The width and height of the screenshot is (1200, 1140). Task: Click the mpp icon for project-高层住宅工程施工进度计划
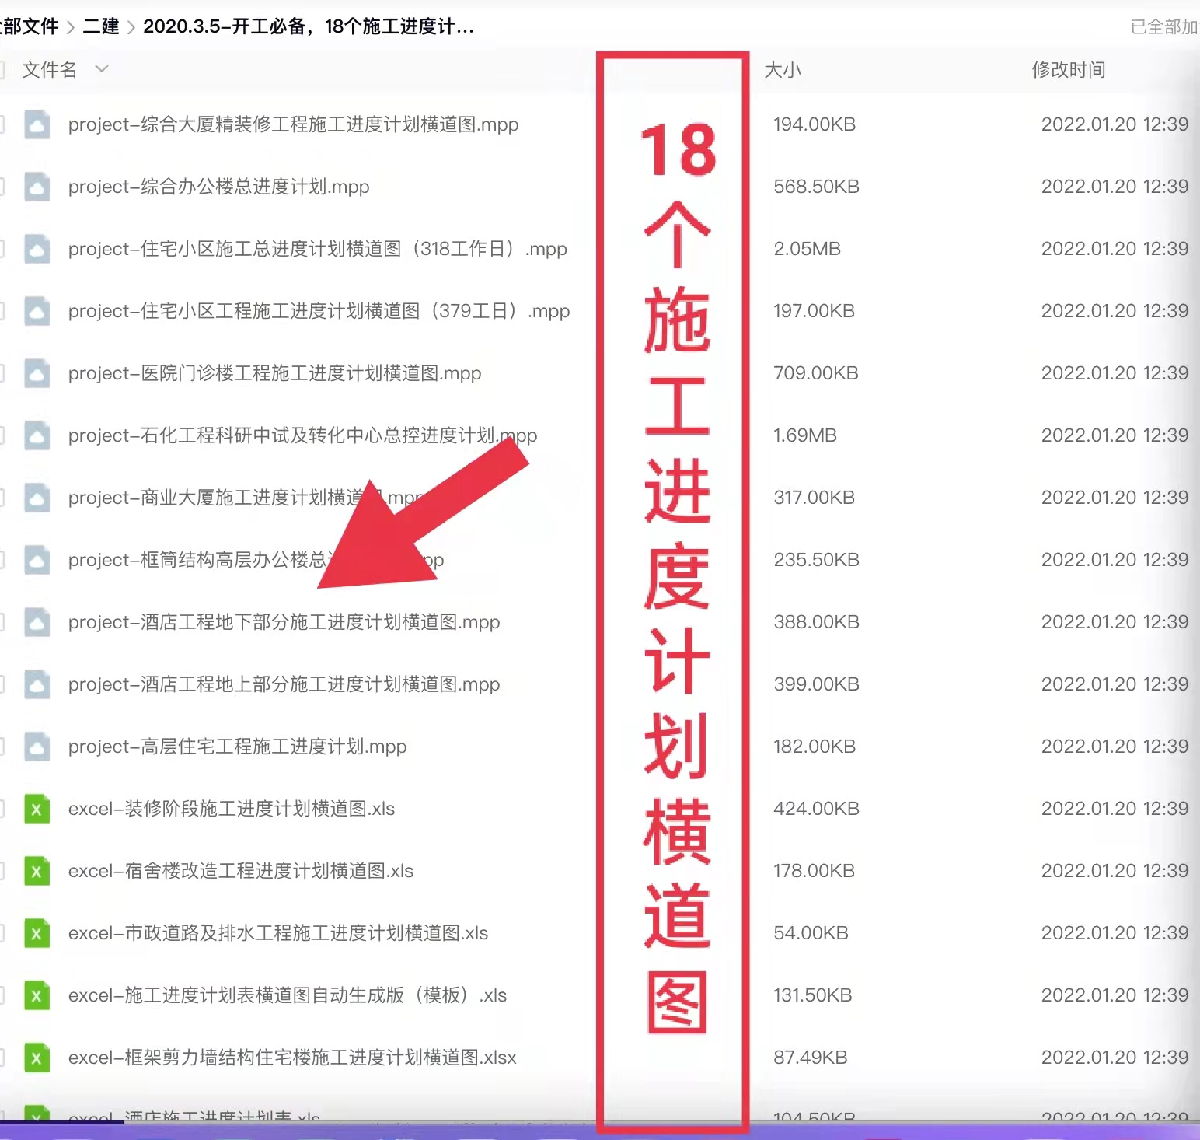tap(37, 747)
